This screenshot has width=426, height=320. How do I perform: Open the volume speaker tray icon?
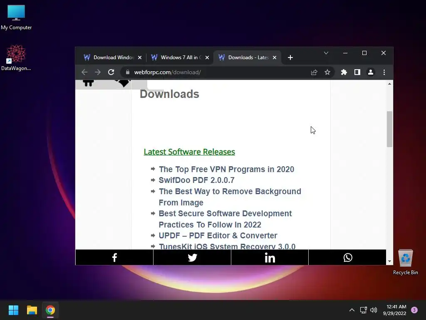(374, 310)
